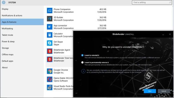Click the Bitdefender Agent icon

click(x=49, y=51)
